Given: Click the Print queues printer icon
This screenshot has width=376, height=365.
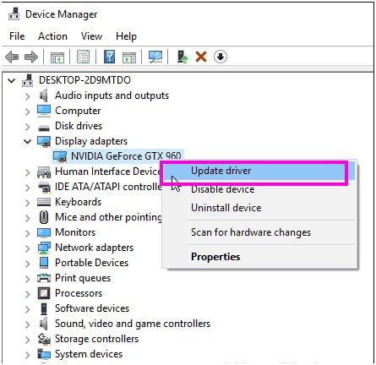Looking at the screenshot, I should click(x=44, y=278).
